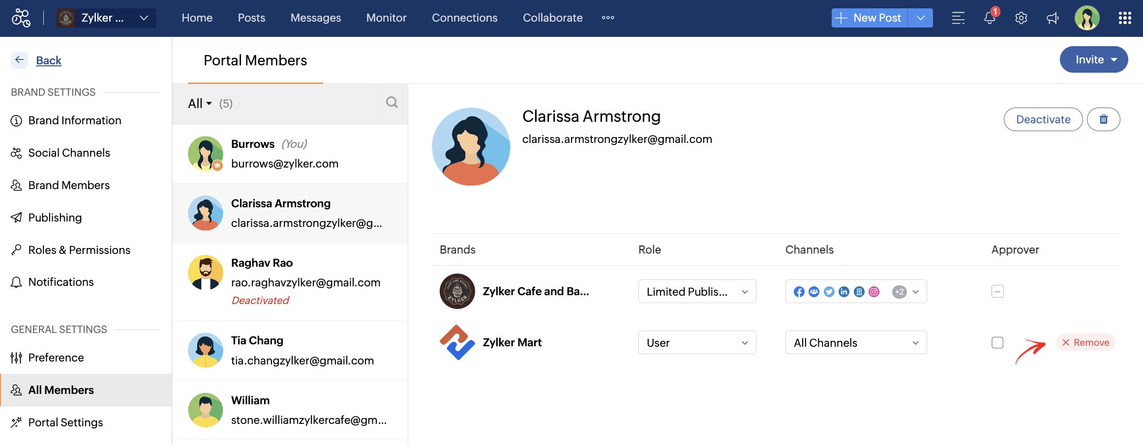Screen dimensions: 1143x445
Task: Open the profile avatar in top bar
Action: point(1087,18)
